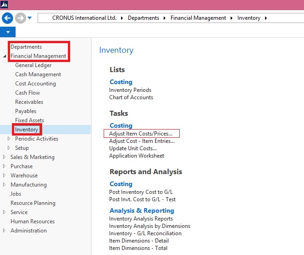Open Post Inventory Cost to G/L report
This screenshot has width=304, height=255.
141,192
